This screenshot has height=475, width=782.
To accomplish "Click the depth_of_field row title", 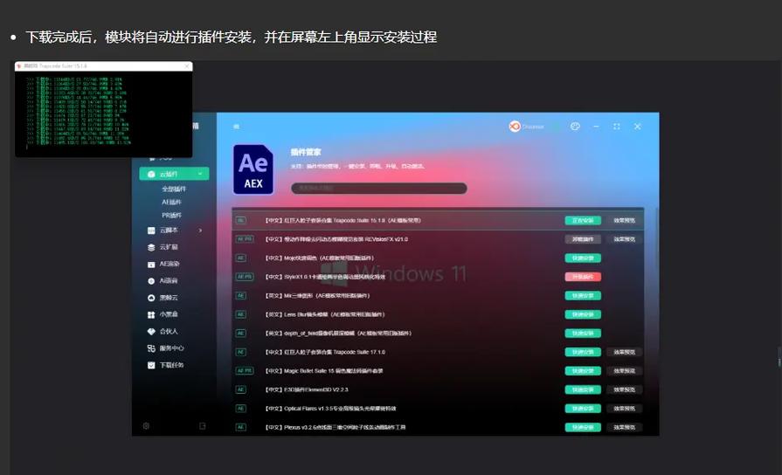I will 338,333.
